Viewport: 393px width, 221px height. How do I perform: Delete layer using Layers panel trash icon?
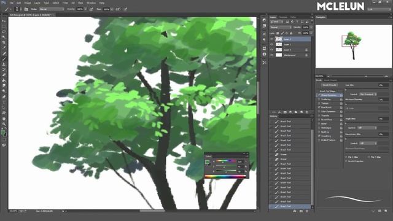[x=307, y=112]
